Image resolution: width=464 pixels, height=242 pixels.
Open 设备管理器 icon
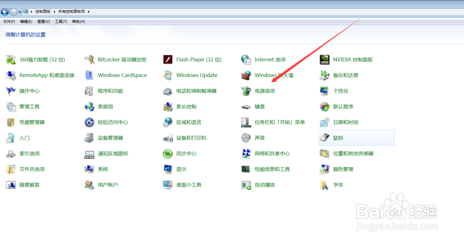tap(90, 138)
